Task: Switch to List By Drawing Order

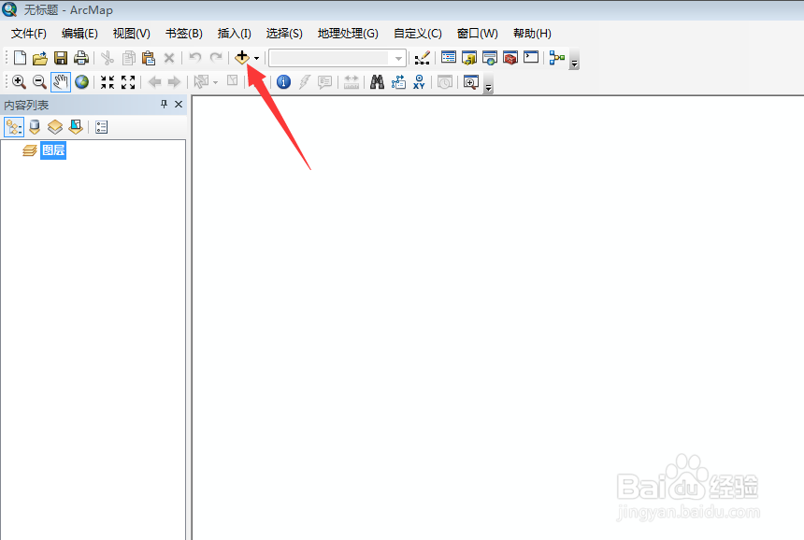Action: pyautogui.click(x=14, y=127)
